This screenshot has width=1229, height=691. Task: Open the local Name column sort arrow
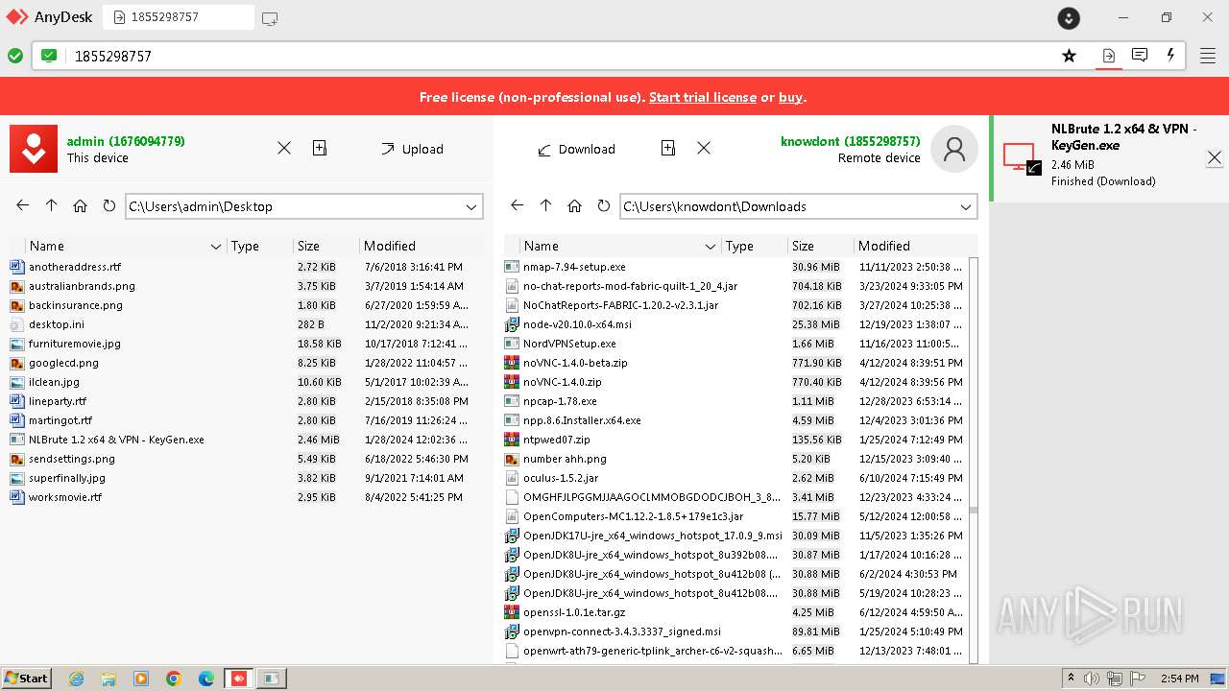coord(216,247)
